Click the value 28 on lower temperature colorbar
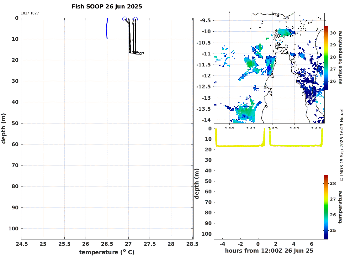This screenshot has height=257, width=345. point(333,183)
